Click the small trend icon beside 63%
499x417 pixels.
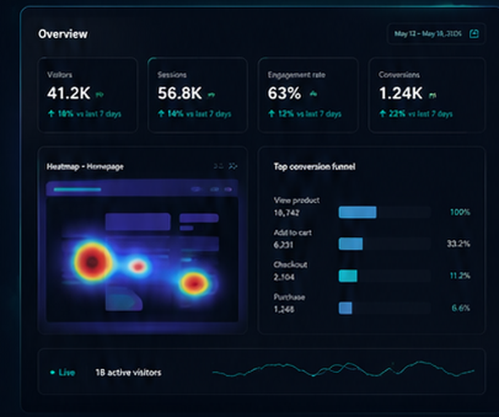[x=313, y=93]
